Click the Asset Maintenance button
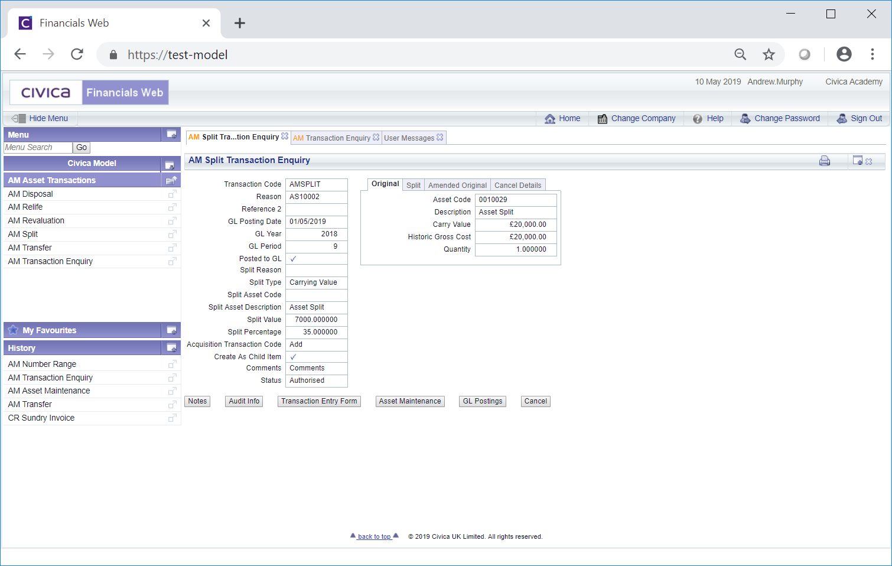 click(x=410, y=401)
